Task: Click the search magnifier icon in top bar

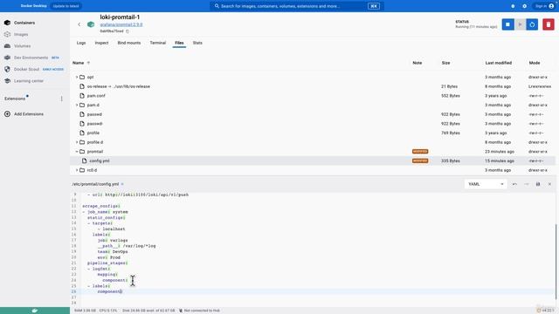Action: 217,6
